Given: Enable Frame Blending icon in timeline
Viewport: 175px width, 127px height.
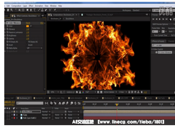Looking at the screenshot, I should pyautogui.click(x=63, y=103).
